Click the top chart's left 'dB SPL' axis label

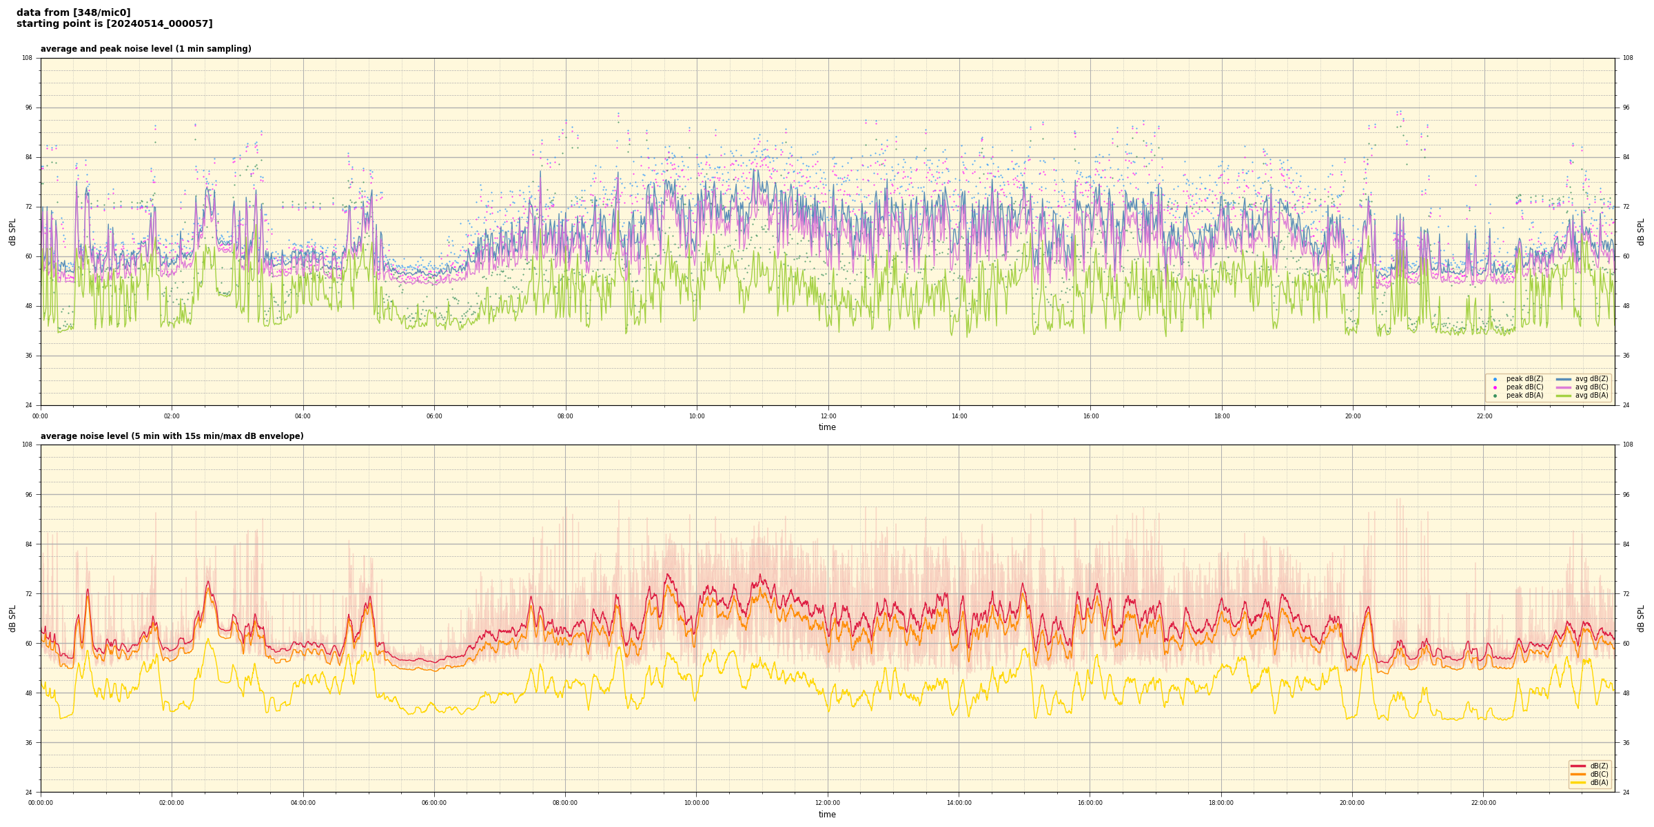click(x=12, y=232)
